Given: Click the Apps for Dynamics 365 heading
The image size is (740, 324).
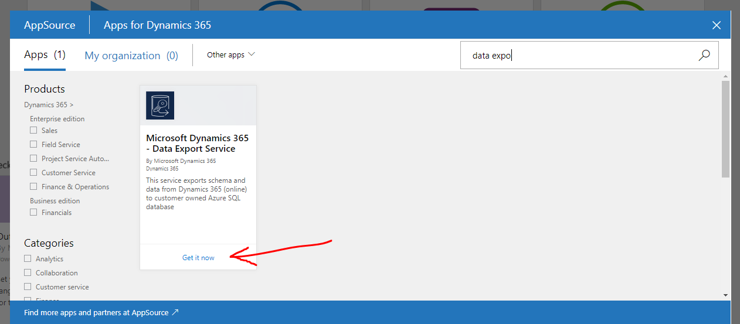Looking at the screenshot, I should (x=157, y=25).
